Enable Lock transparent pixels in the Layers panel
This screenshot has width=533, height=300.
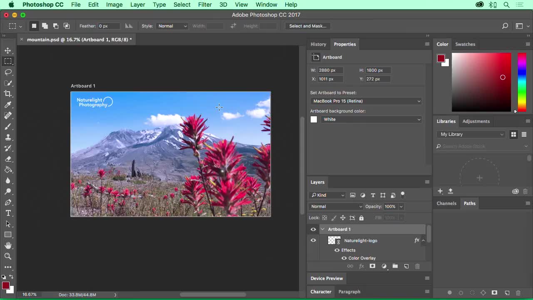tap(324, 217)
